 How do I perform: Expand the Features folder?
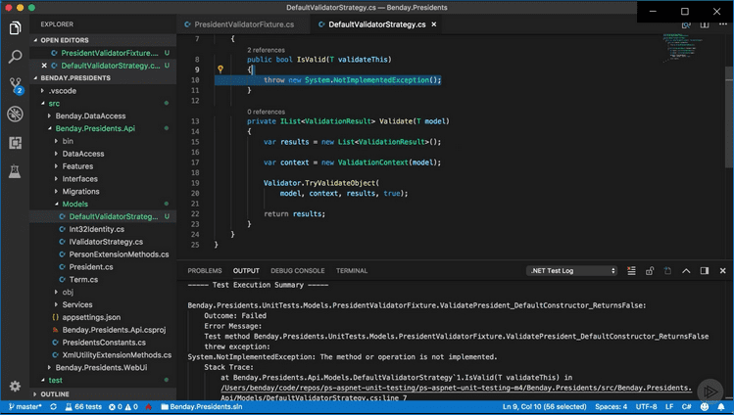click(103, 166)
